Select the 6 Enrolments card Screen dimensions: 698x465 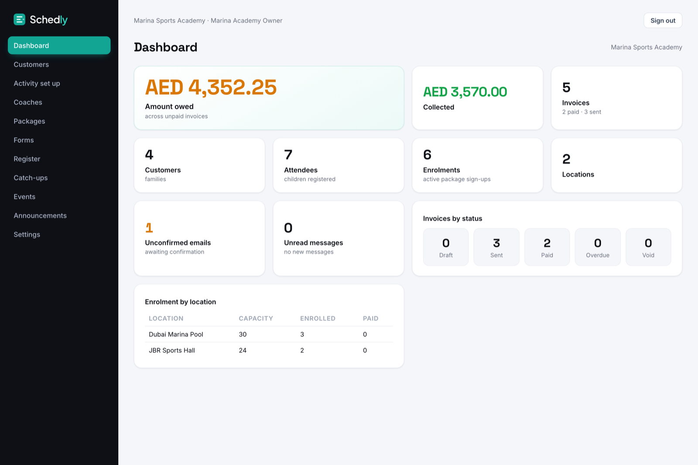pos(477,165)
